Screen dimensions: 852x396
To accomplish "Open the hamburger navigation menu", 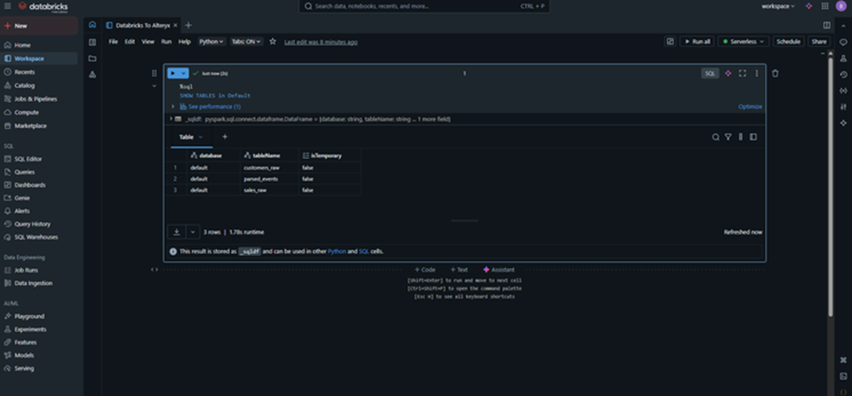I will (7, 6).
